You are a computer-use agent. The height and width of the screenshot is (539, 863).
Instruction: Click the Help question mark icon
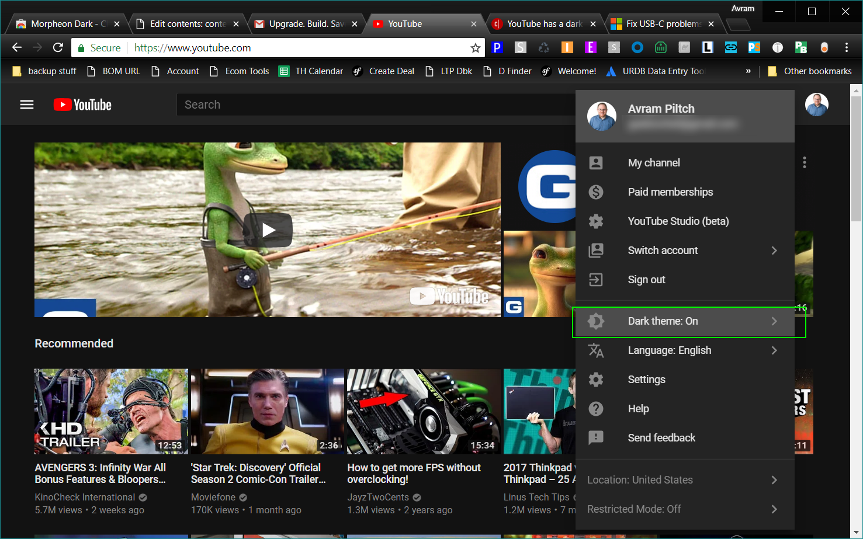pos(596,409)
